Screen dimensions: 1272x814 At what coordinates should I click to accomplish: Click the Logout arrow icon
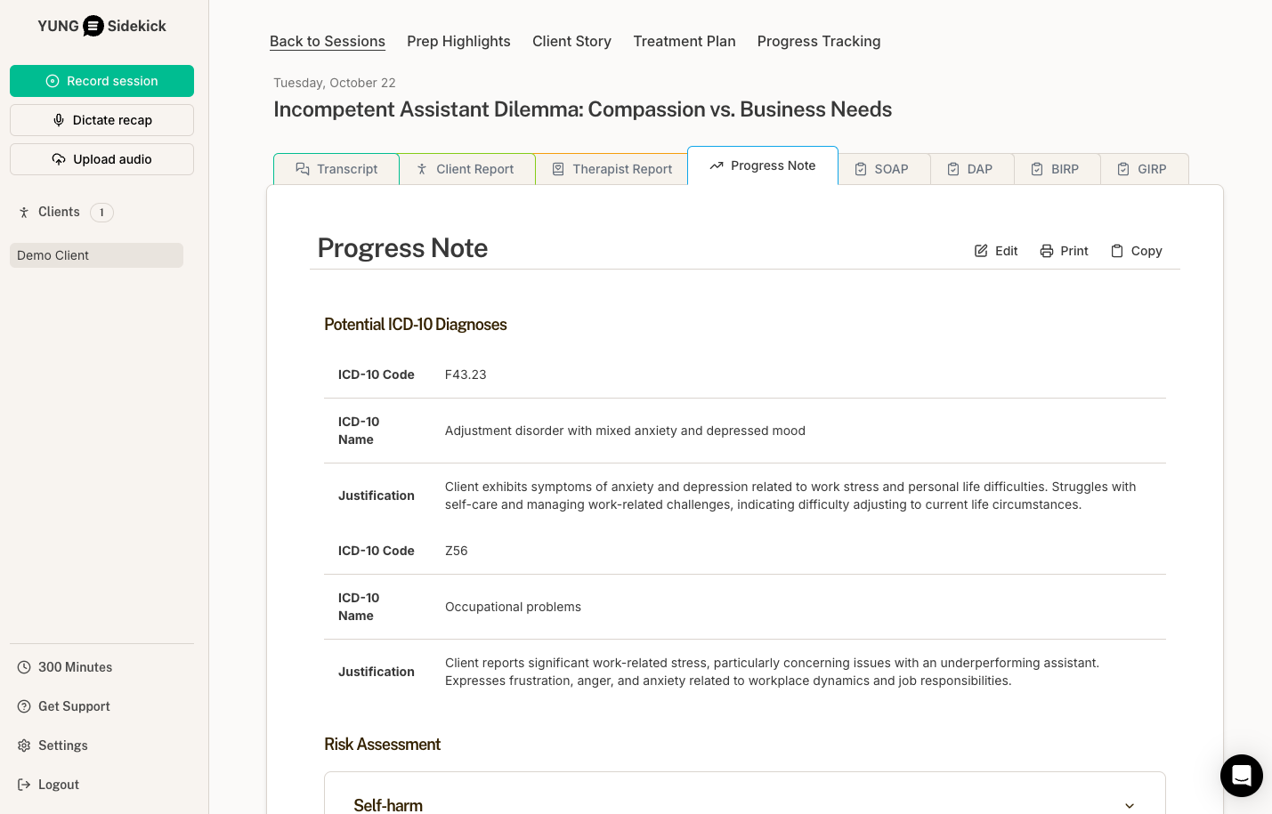click(24, 785)
